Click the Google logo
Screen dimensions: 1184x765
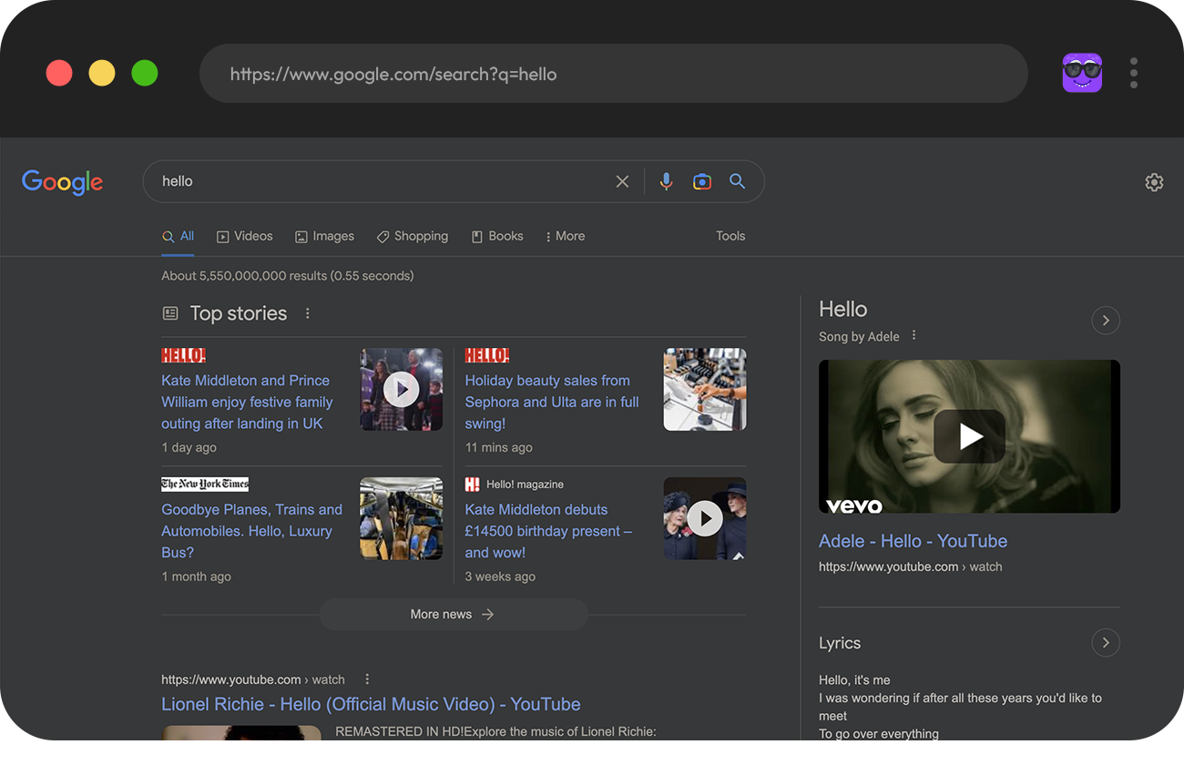pyautogui.click(x=62, y=182)
